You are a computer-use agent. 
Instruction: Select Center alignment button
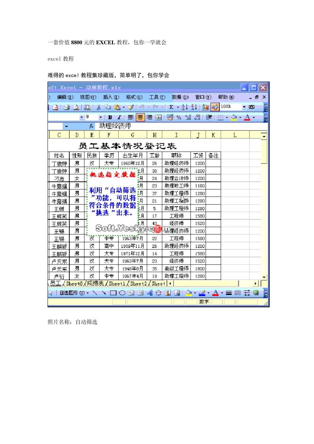coord(140,117)
